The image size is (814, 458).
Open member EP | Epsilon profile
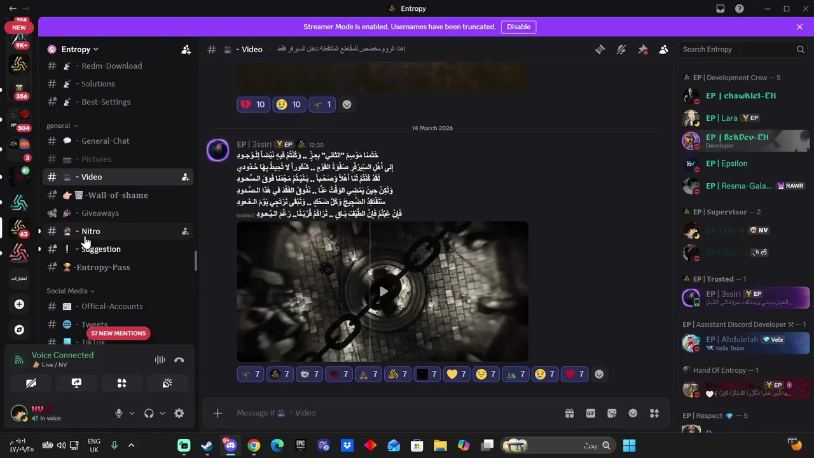coord(745,163)
